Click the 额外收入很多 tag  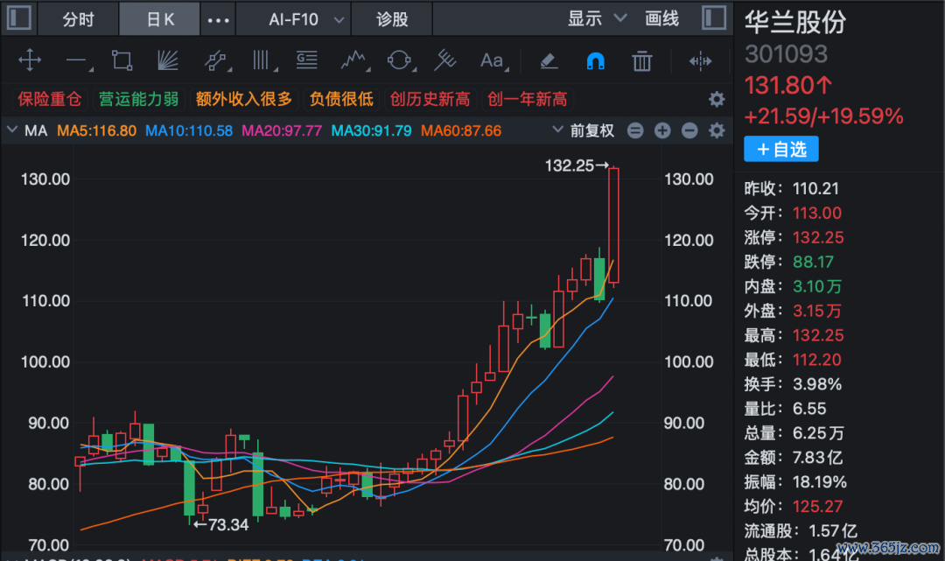(244, 99)
